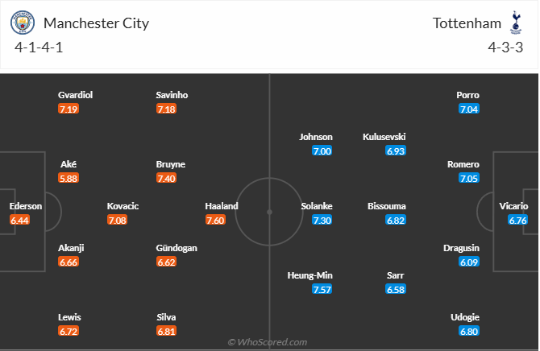Click the Manchester City team name
Screen dimensions: 540x351
pos(97,23)
